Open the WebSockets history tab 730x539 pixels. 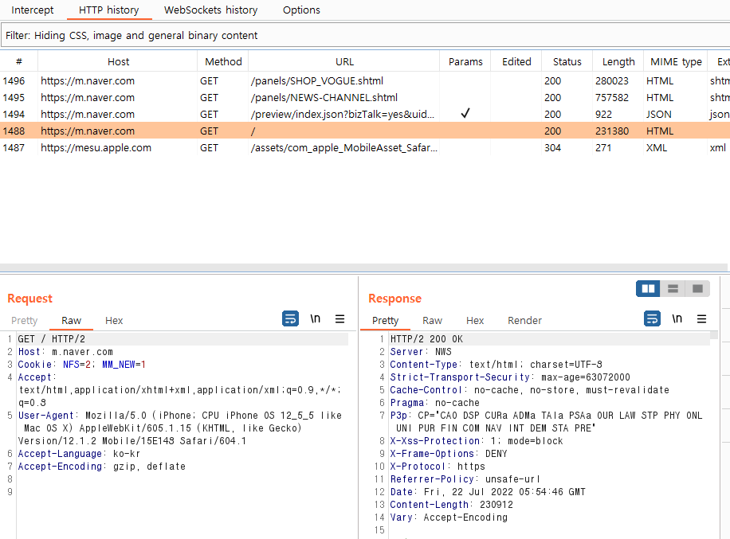pyautogui.click(x=210, y=10)
